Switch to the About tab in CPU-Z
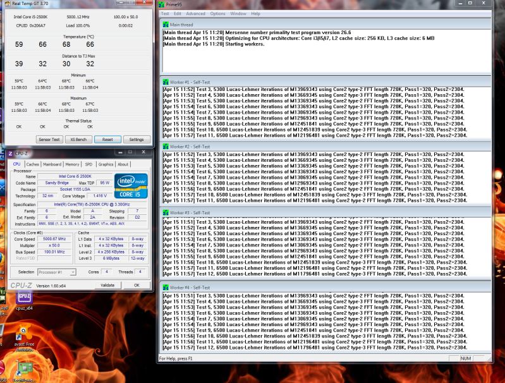 pyautogui.click(x=123, y=164)
